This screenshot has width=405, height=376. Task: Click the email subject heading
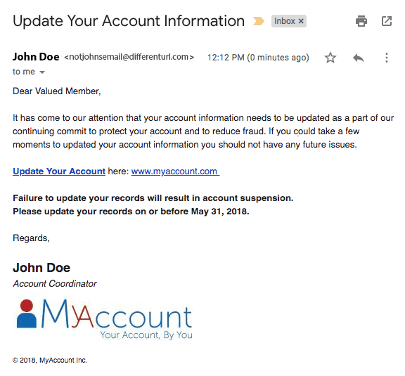129,21
